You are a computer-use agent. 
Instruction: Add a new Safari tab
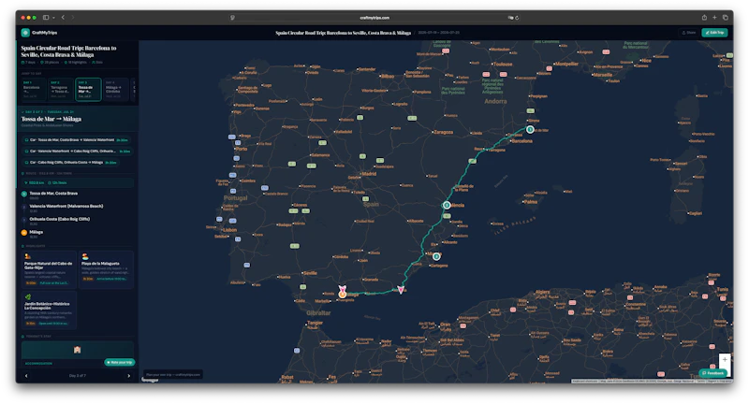pos(714,17)
